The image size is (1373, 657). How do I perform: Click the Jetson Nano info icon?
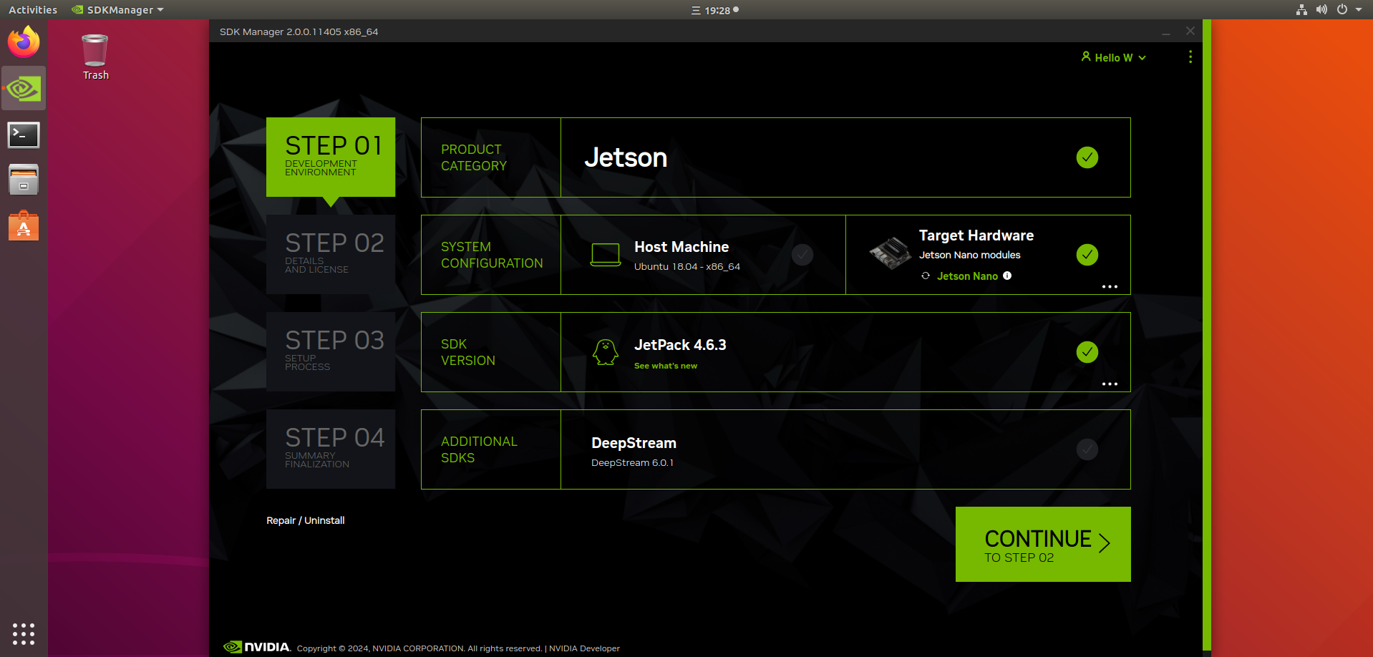click(1007, 276)
